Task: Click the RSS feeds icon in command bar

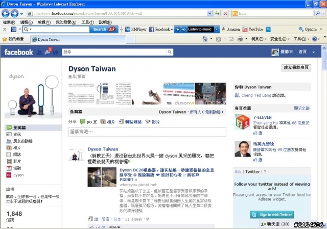Action: [x=218, y=39]
